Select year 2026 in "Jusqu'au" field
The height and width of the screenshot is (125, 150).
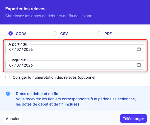pyautogui.click(x=28, y=65)
